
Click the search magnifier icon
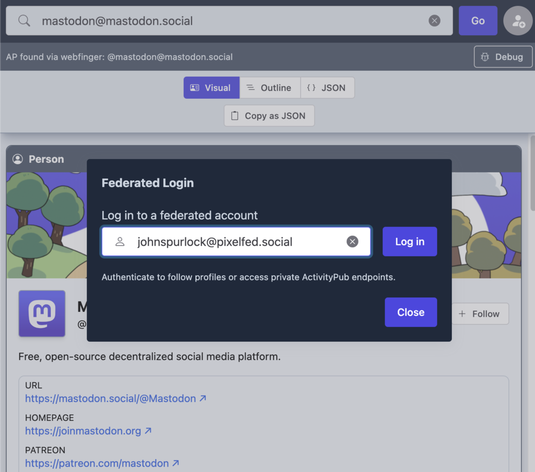tap(24, 21)
